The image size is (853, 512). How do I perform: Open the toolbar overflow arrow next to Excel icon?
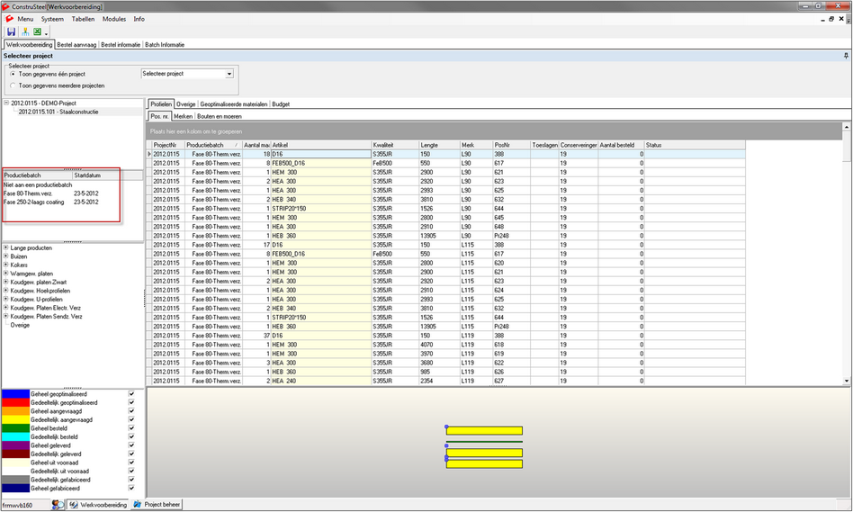click(46, 33)
